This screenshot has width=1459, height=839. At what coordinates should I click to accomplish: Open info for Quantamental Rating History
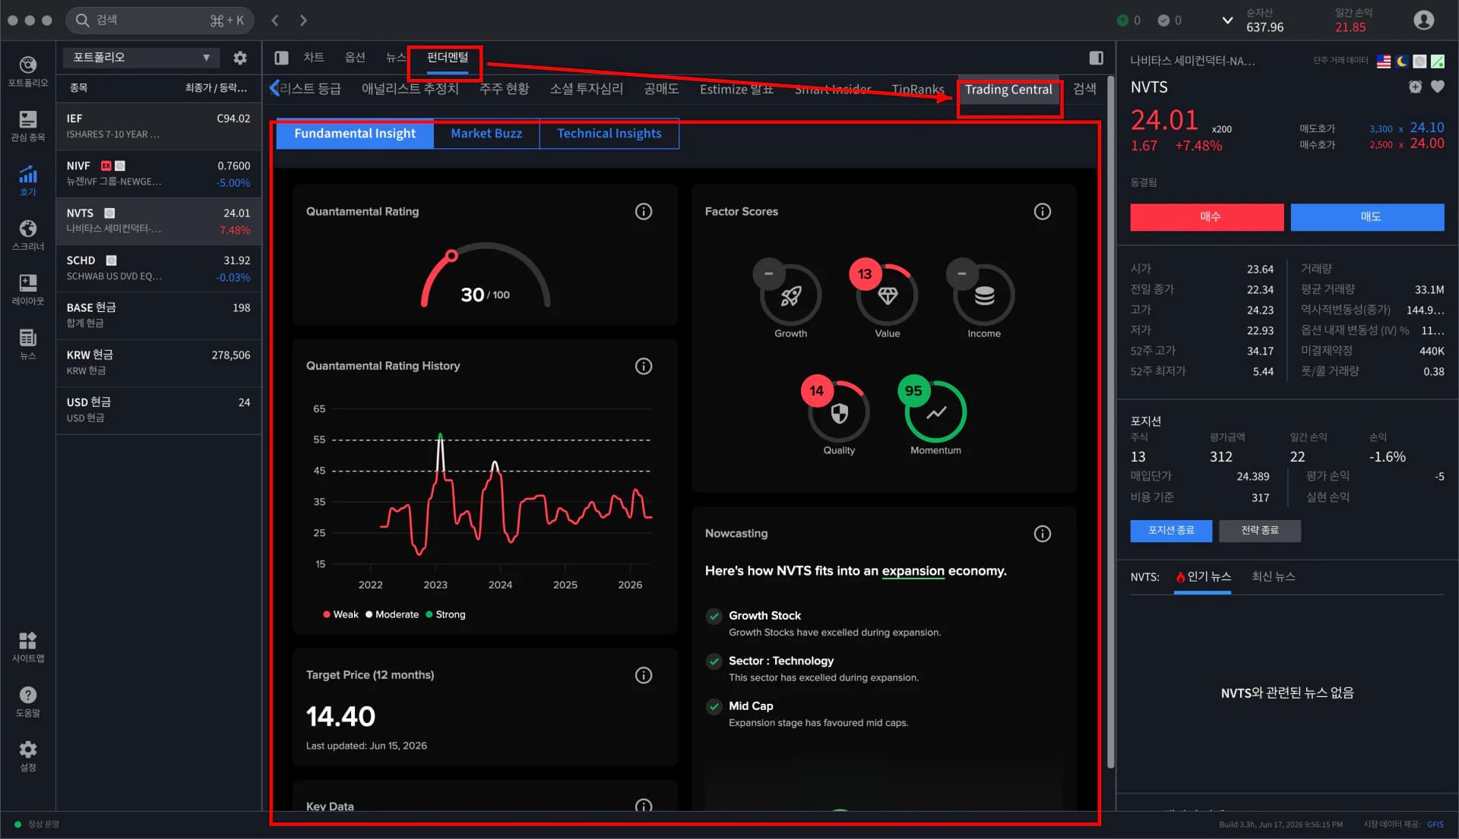pos(644,367)
